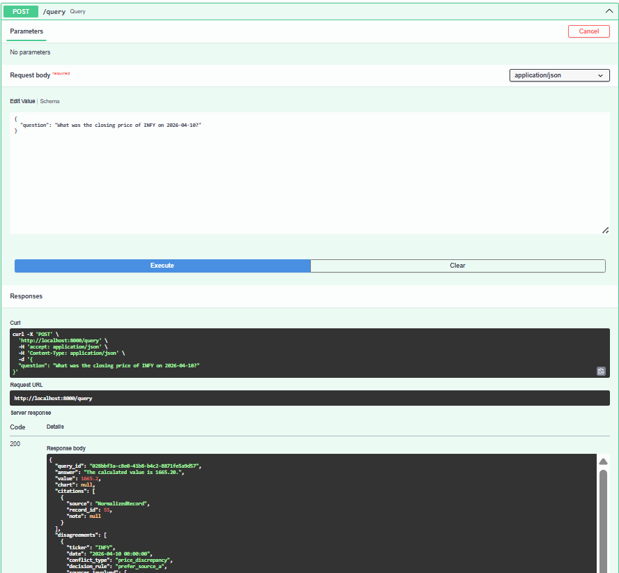Click the 'Server response' label

tap(31, 413)
